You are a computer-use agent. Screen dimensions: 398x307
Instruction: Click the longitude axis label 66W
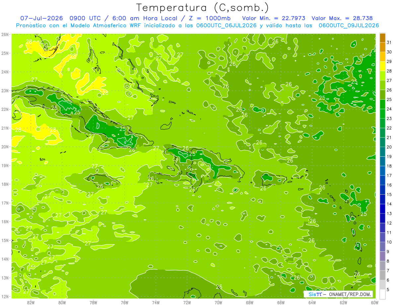coord(281,302)
